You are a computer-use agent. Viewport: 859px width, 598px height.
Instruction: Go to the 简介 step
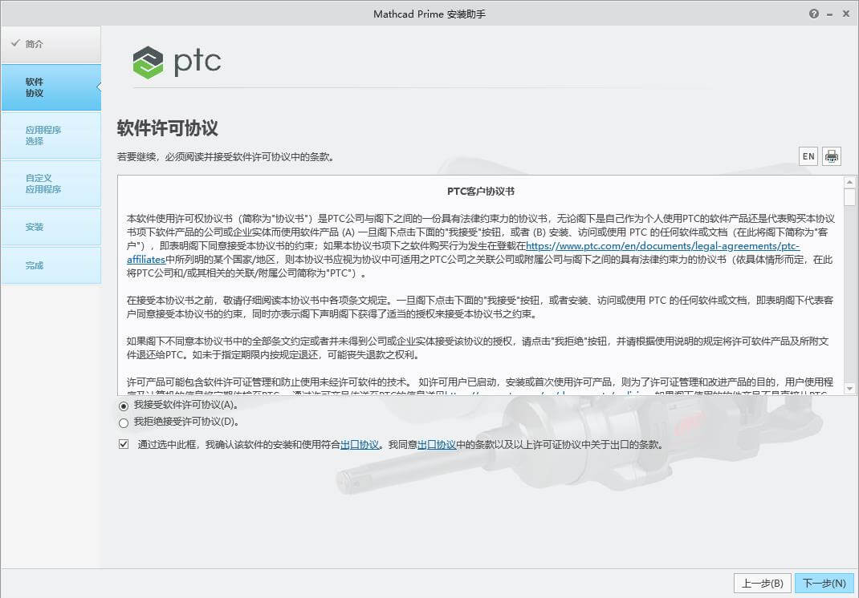[51, 44]
